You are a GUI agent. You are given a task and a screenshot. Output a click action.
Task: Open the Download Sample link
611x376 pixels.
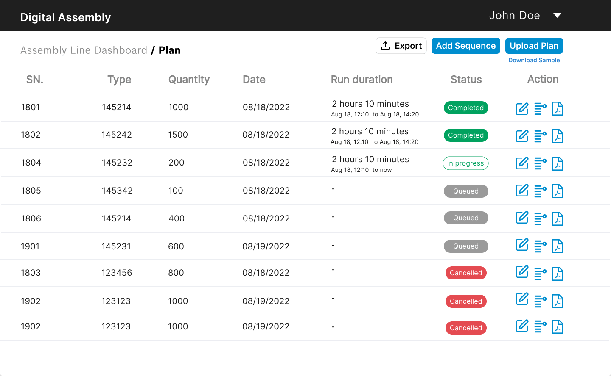click(534, 60)
